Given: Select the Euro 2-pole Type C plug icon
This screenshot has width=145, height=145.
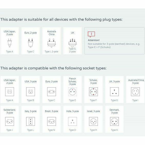Looking at the screenshot, I should [x=31, y=43].
